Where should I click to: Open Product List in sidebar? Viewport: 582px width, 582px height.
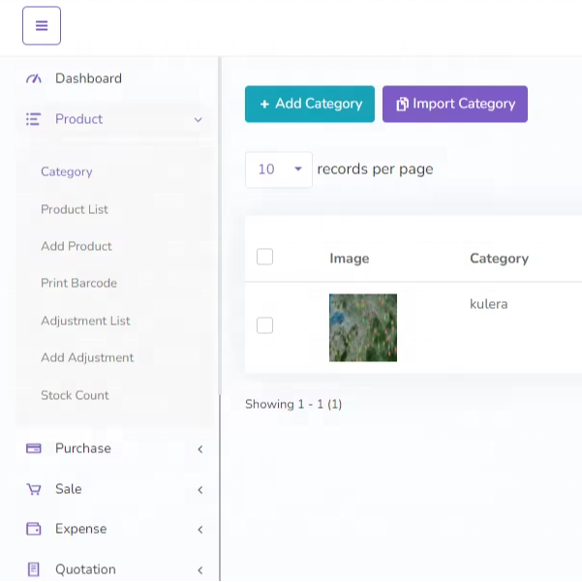pyautogui.click(x=75, y=209)
